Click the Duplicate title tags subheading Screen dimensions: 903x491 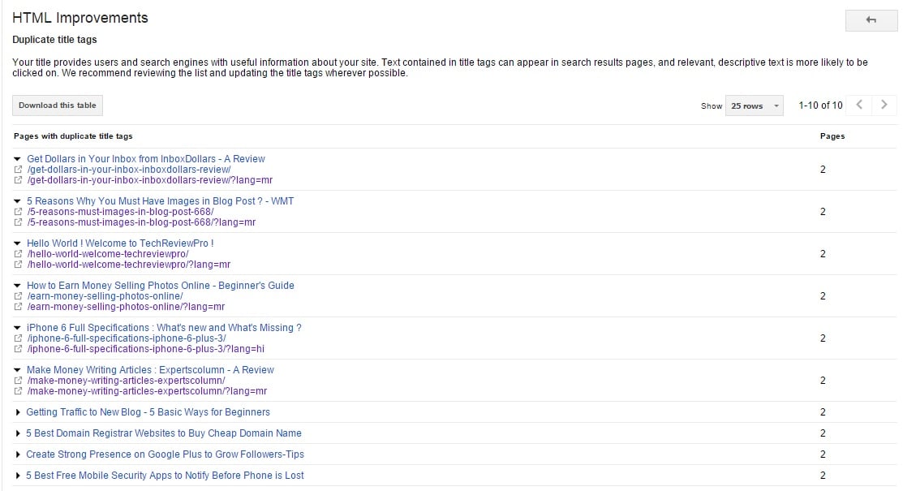[x=54, y=40]
